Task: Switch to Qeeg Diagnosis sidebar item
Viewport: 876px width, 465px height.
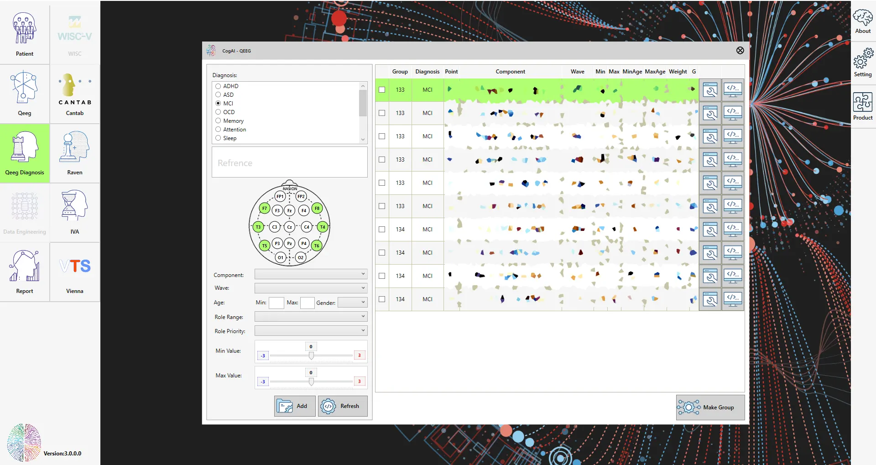Action: point(25,153)
